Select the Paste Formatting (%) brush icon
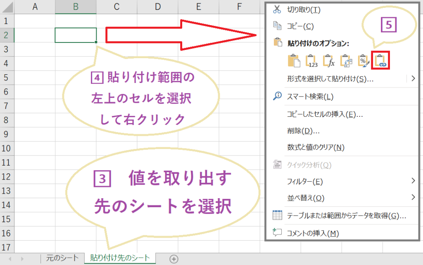Screen dimensions: 423x265 pos(363,60)
